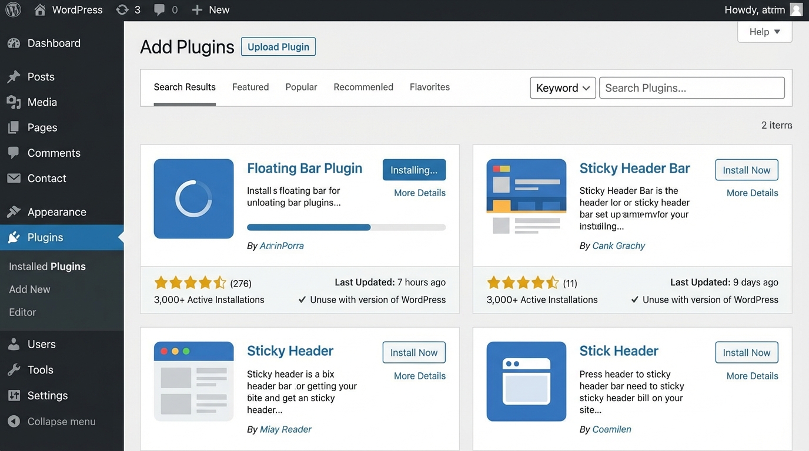
Task: Select the Media library icon
Action: point(15,102)
